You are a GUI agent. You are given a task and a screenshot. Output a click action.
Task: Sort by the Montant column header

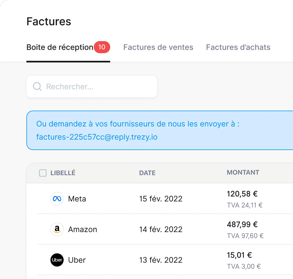pos(243,172)
